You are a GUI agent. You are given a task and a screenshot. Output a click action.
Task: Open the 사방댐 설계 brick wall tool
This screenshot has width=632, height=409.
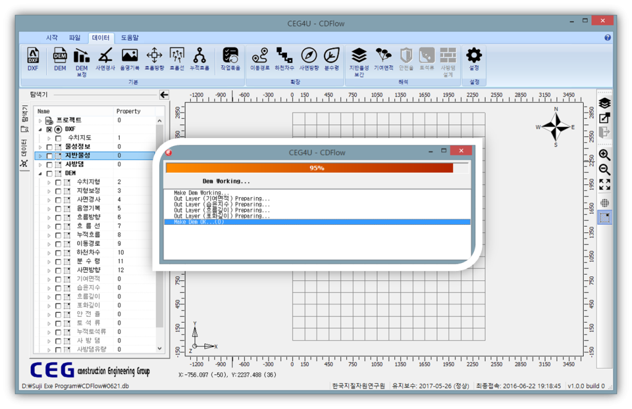[x=448, y=62]
